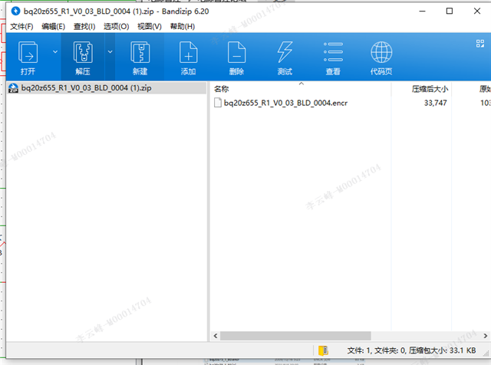Click the Code page (代码页) globe icon
Image resolution: width=491 pixels, height=365 pixels.
click(x=381, y=52)
